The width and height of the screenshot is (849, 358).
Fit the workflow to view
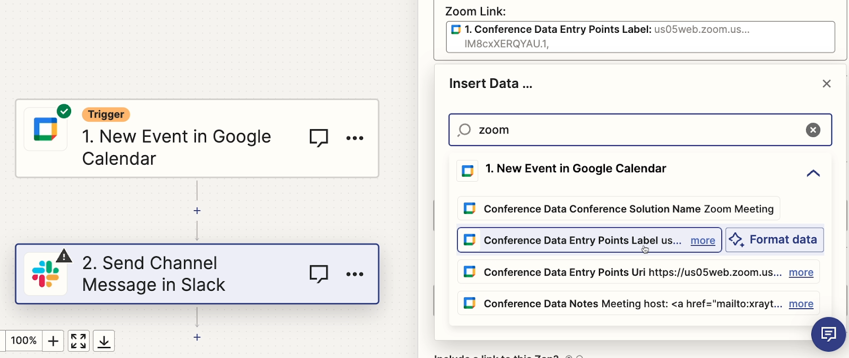79,341
